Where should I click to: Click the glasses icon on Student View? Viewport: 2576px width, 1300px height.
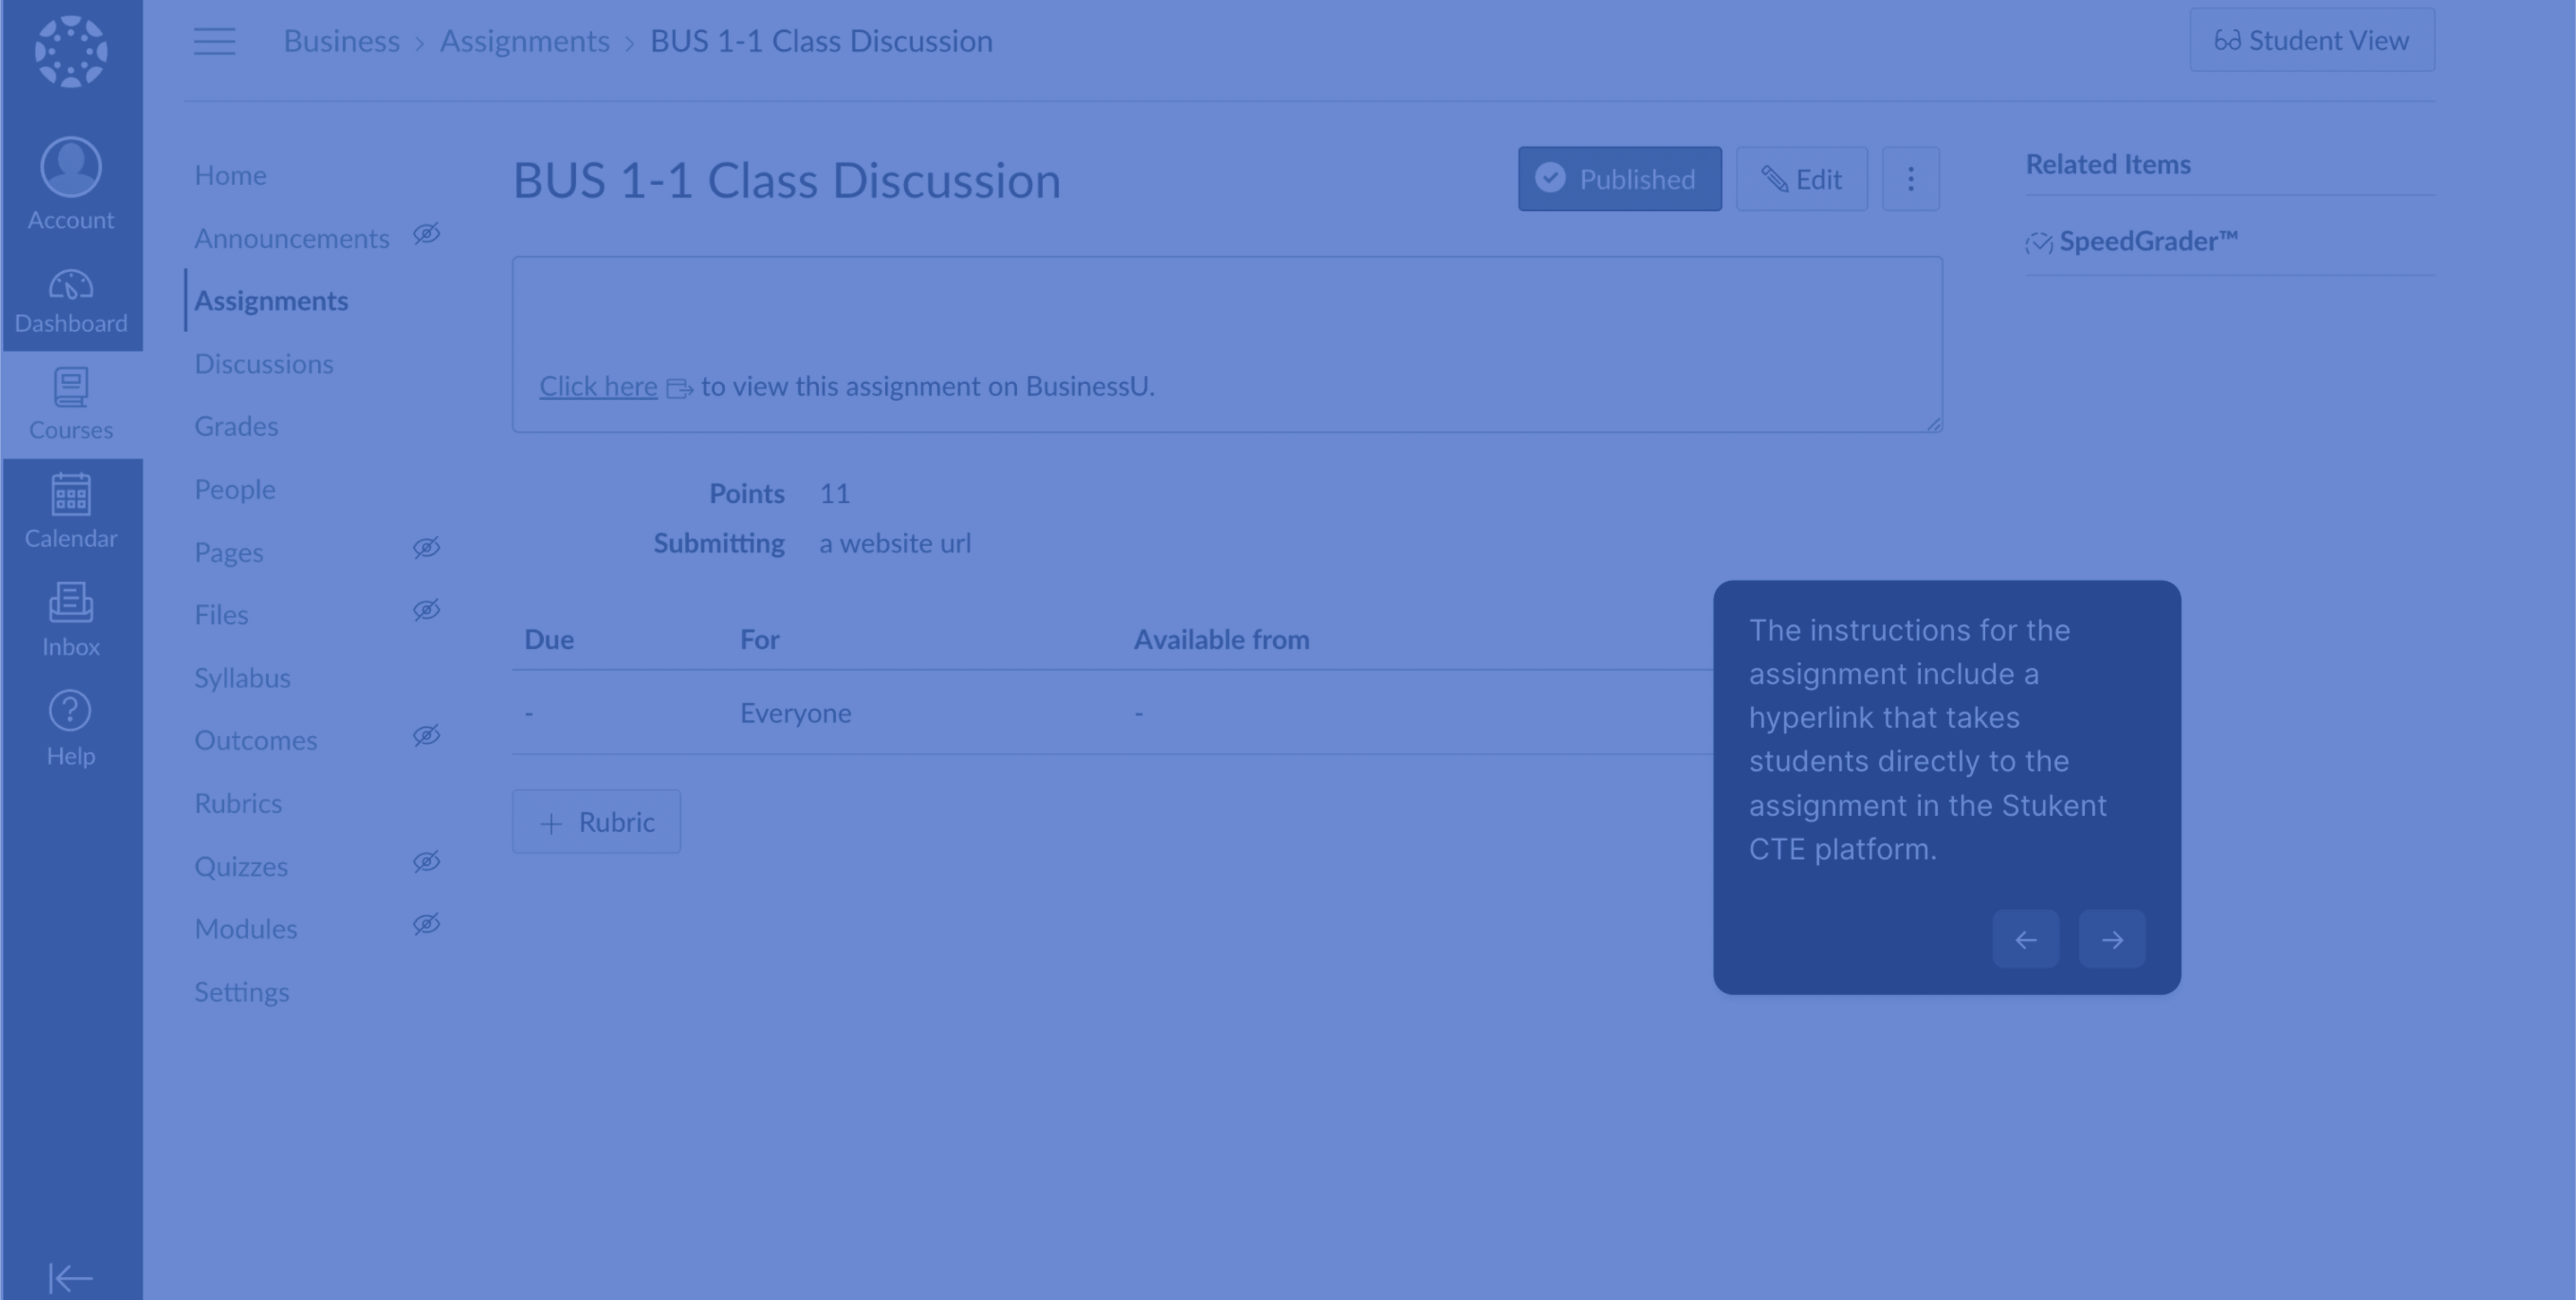pos(2227,40)
